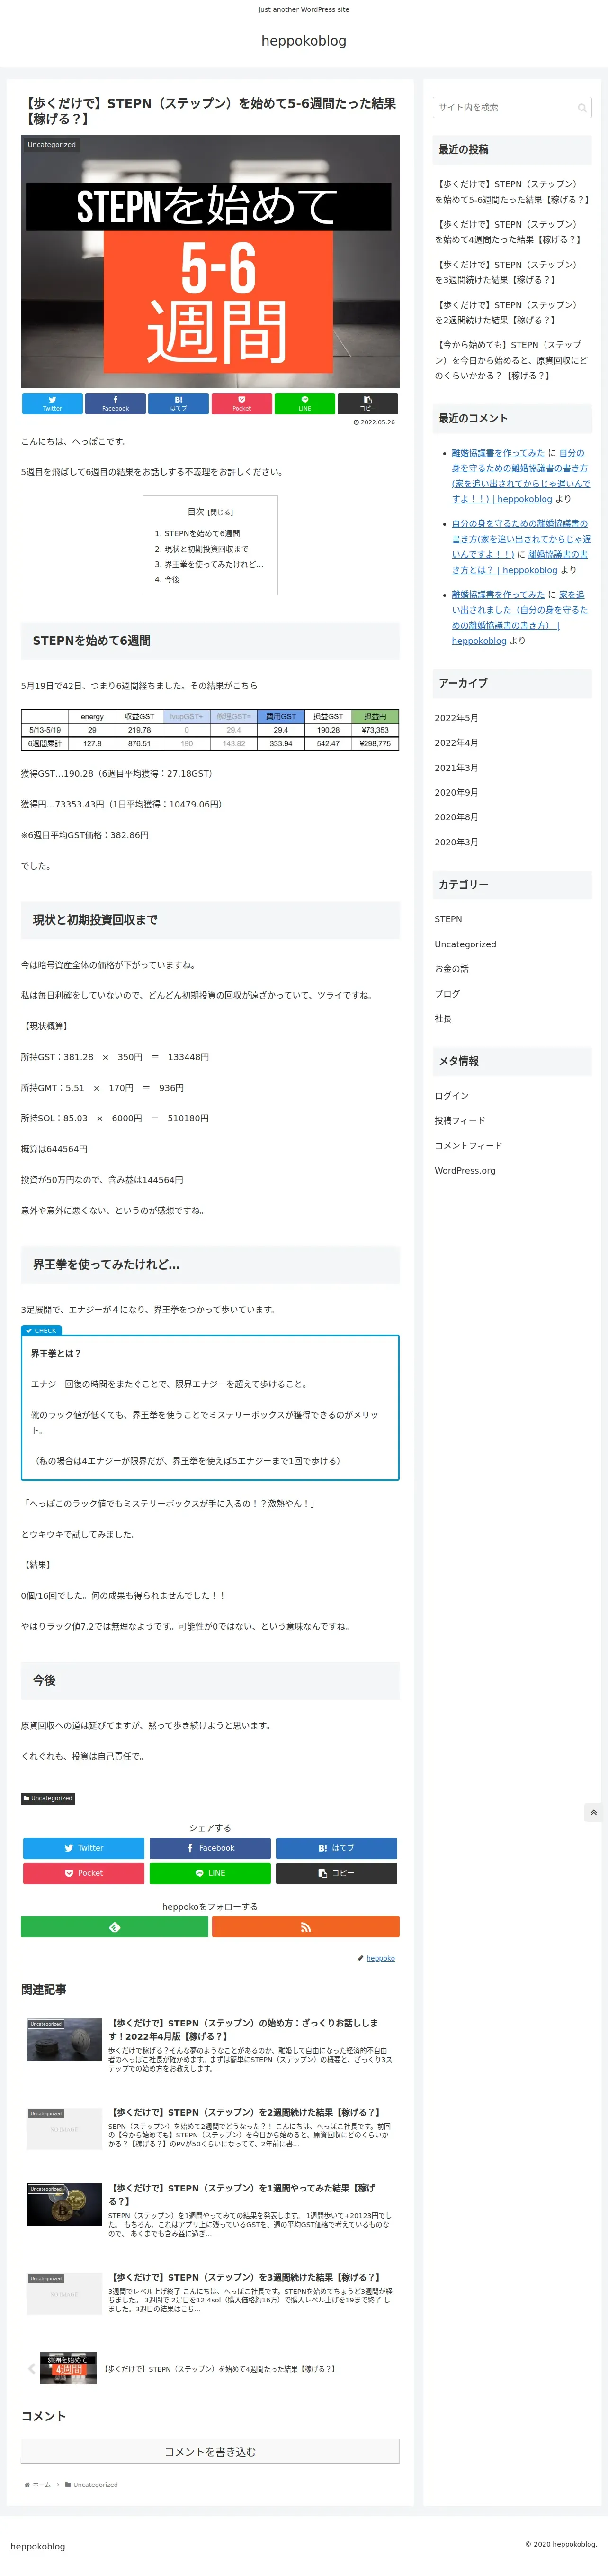Open archive 2020年3月
This screenshot has width=608, height=2558.
coord(456,842)
